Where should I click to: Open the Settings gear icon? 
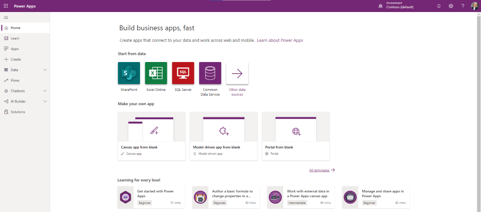point(451,6)
